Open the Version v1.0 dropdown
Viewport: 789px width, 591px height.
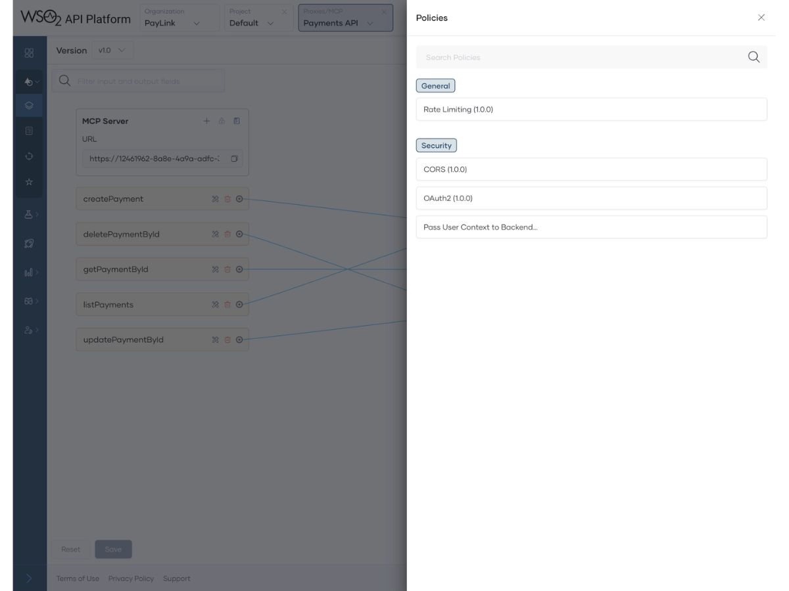coord(112,51)
